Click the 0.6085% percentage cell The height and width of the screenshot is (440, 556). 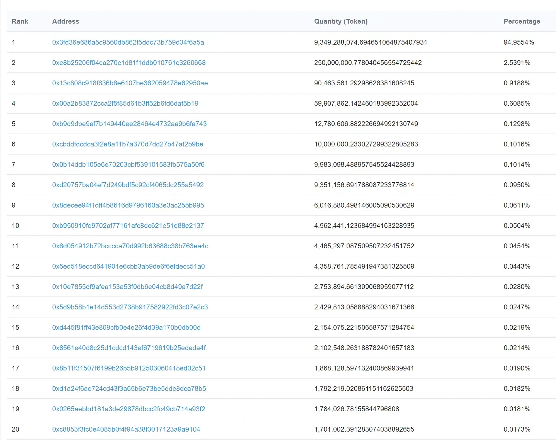517,103
